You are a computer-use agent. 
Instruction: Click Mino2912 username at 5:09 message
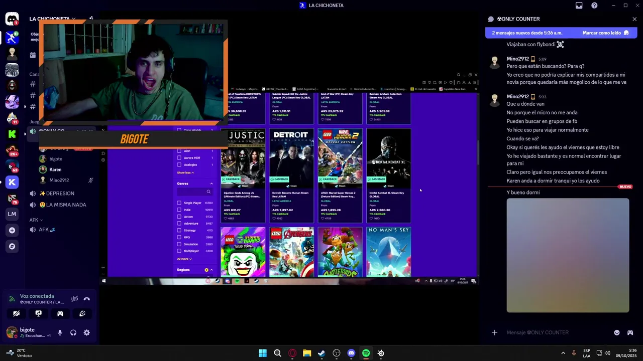pos(517,59)
